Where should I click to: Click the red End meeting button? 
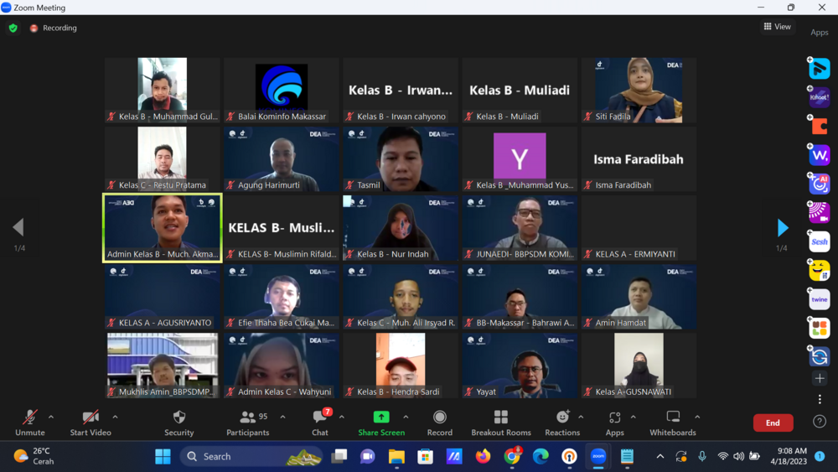pos(773,423)
